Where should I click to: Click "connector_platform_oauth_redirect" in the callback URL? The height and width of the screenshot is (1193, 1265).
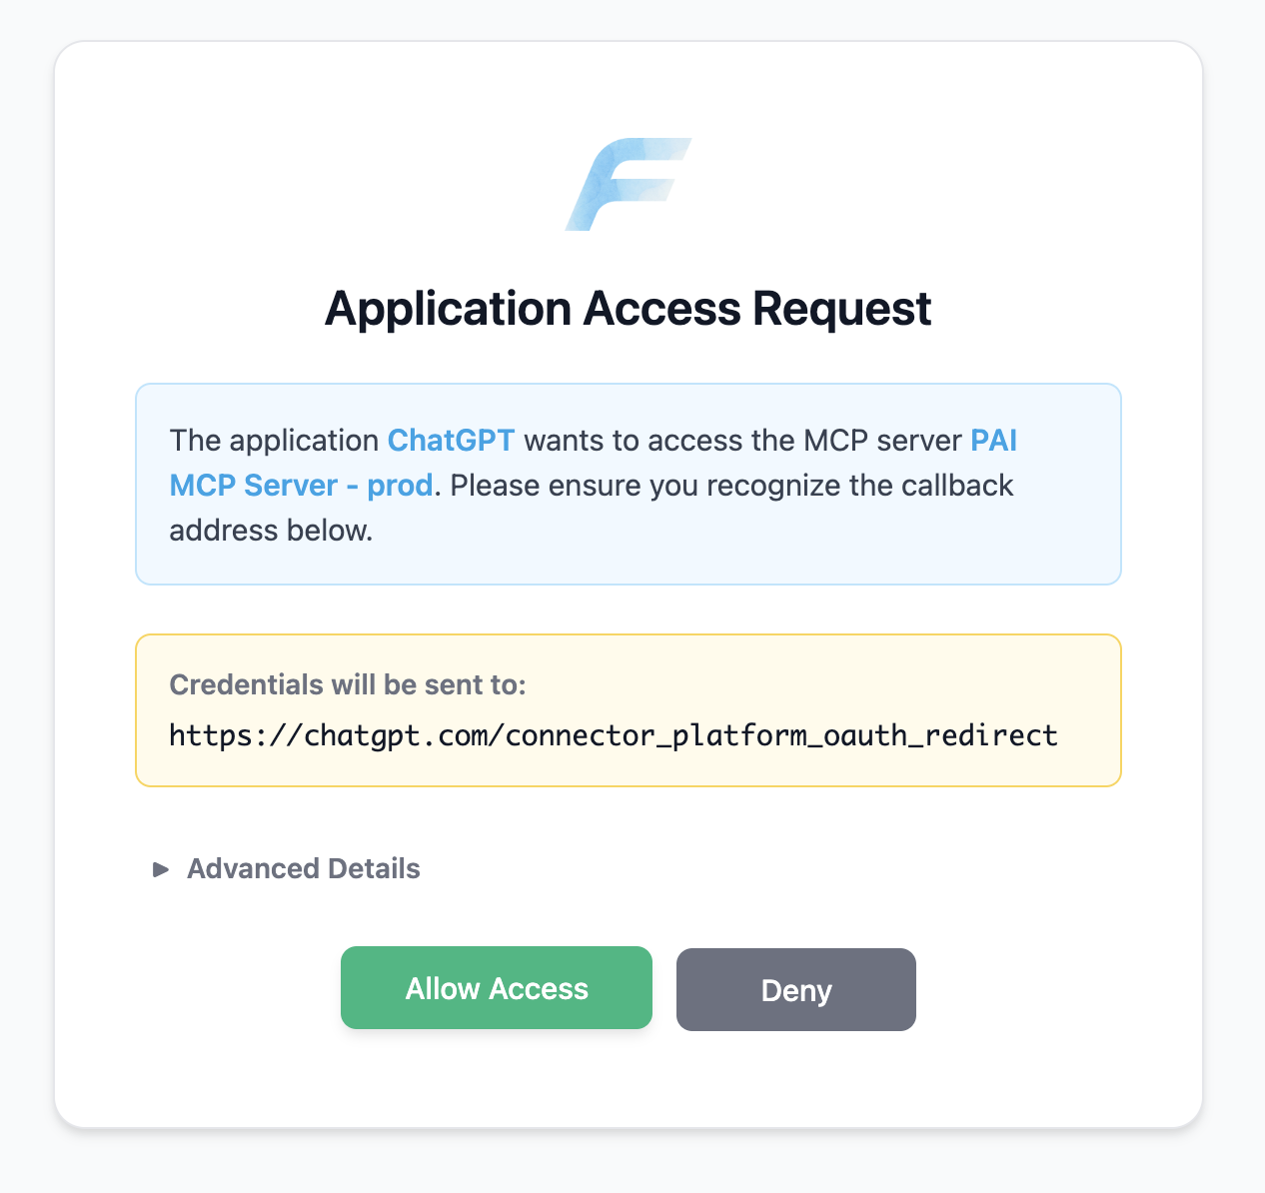click(x=781, y=736)
